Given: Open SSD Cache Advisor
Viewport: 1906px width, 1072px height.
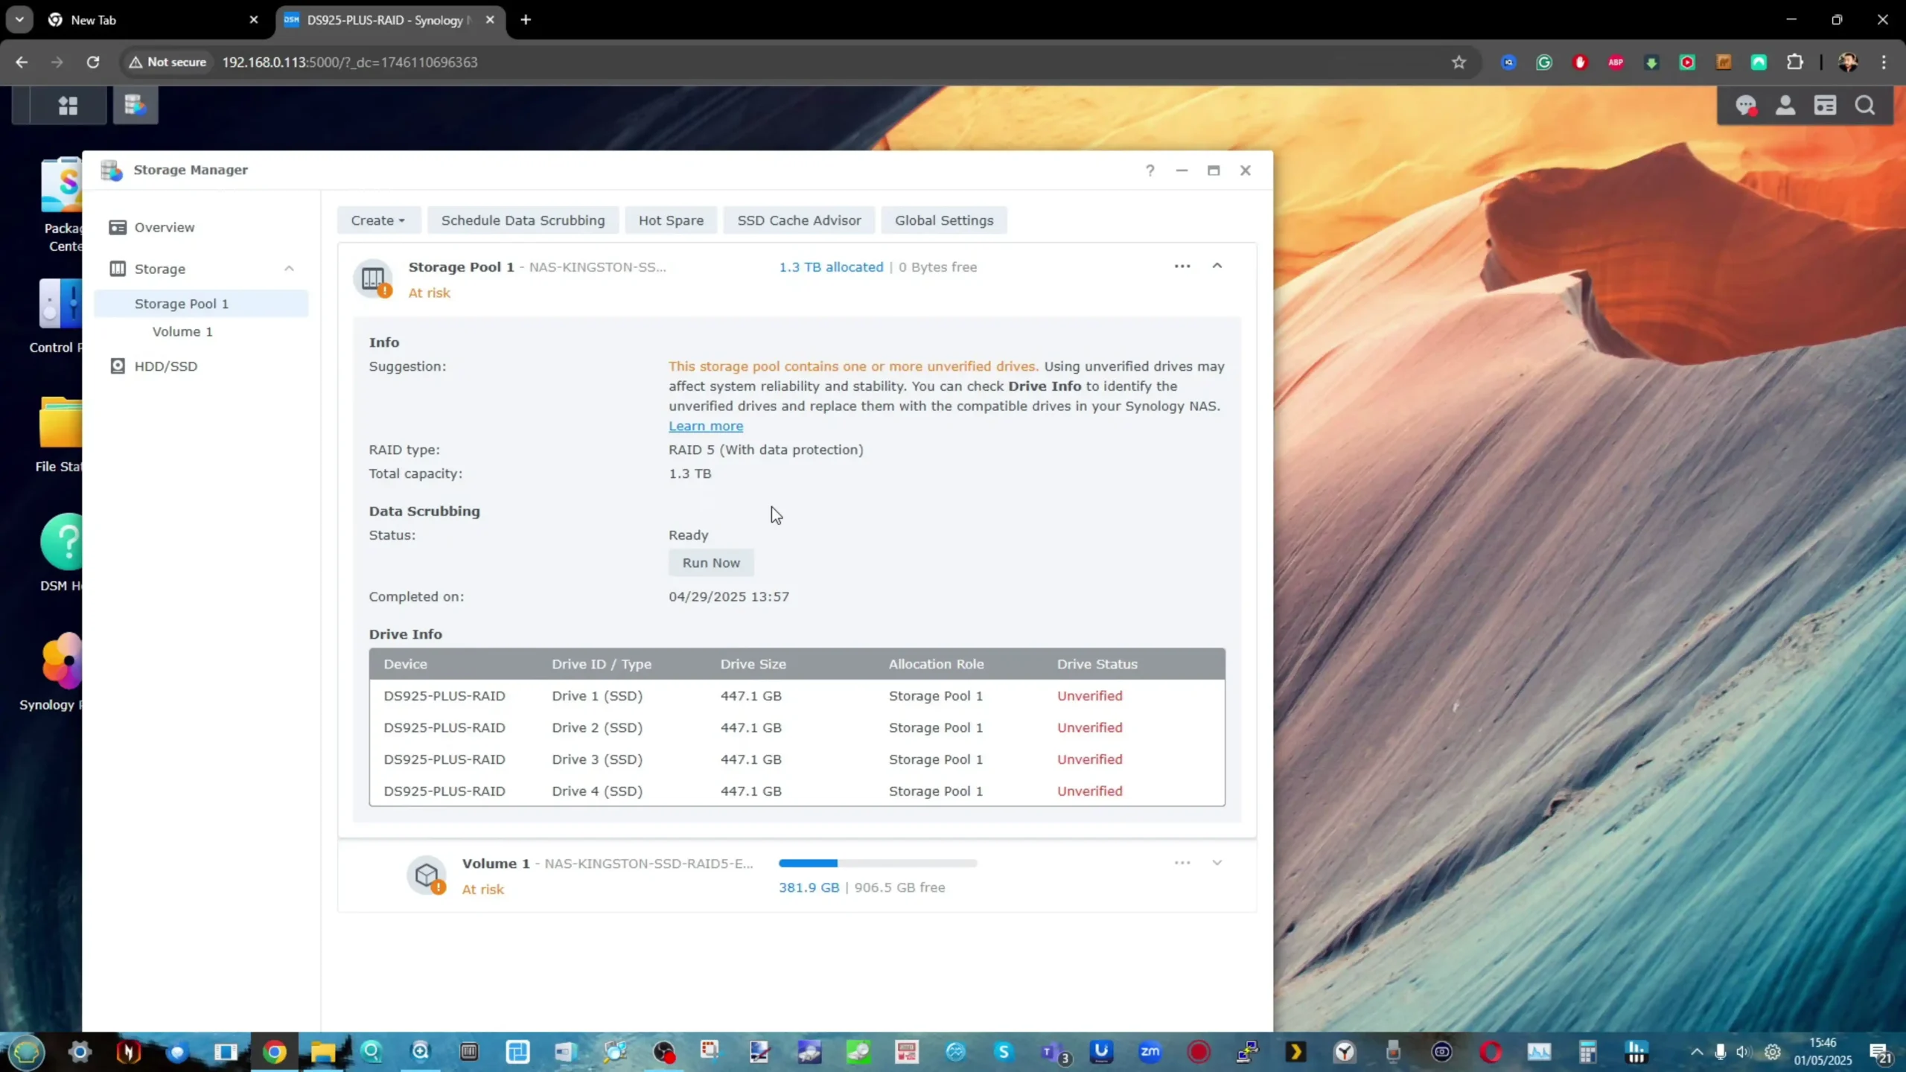Looking at the screenshot, I should [799, 220].
